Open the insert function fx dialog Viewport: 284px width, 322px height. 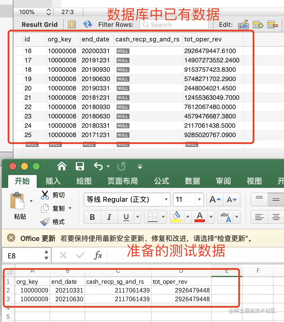(x=98, y=255)
